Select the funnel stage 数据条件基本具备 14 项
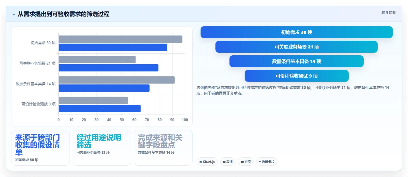This screenshot has width=408, height=177. coord(296,61)
